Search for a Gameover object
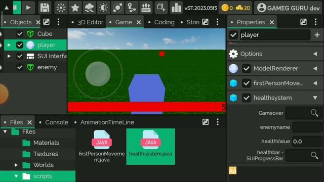Viewport: 324px width, 182px height. pyautogui.click(x=314, y=113)
